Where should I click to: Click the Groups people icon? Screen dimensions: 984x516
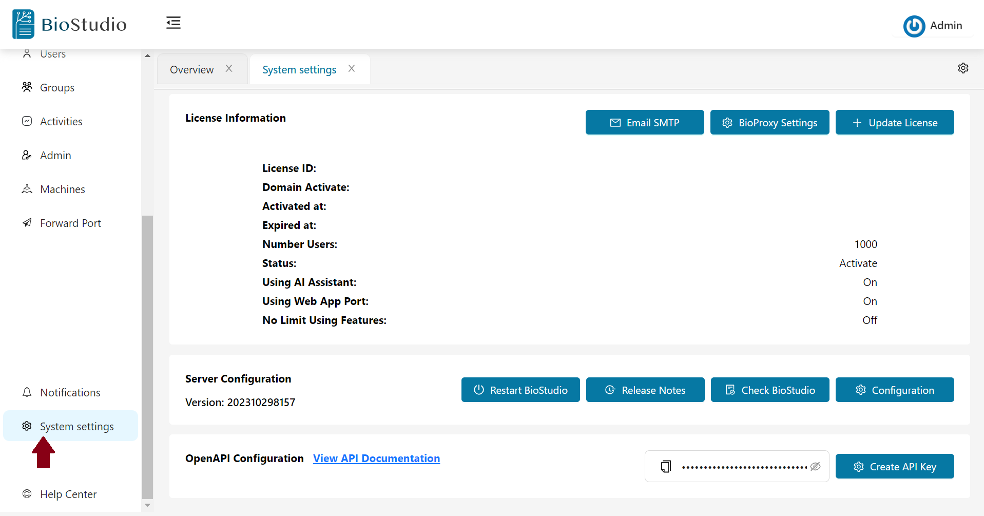[27, 87]
